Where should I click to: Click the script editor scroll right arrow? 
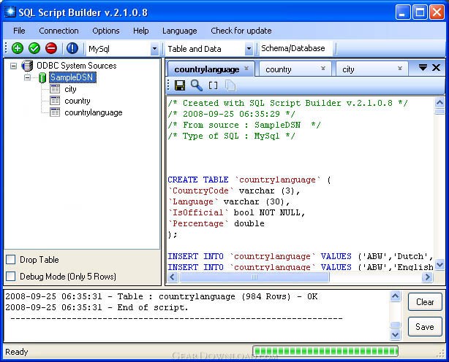[x=427, y=277]
